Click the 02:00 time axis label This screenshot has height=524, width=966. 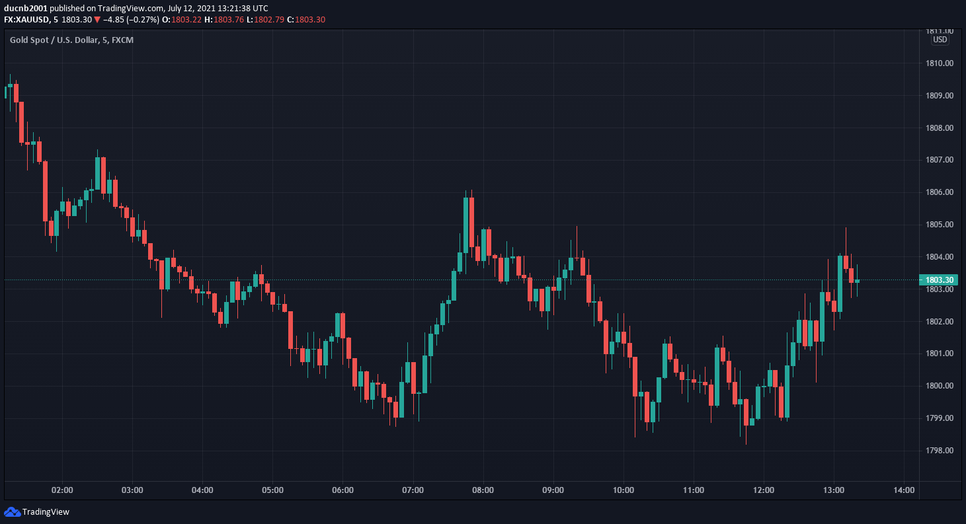click(62, 490)
